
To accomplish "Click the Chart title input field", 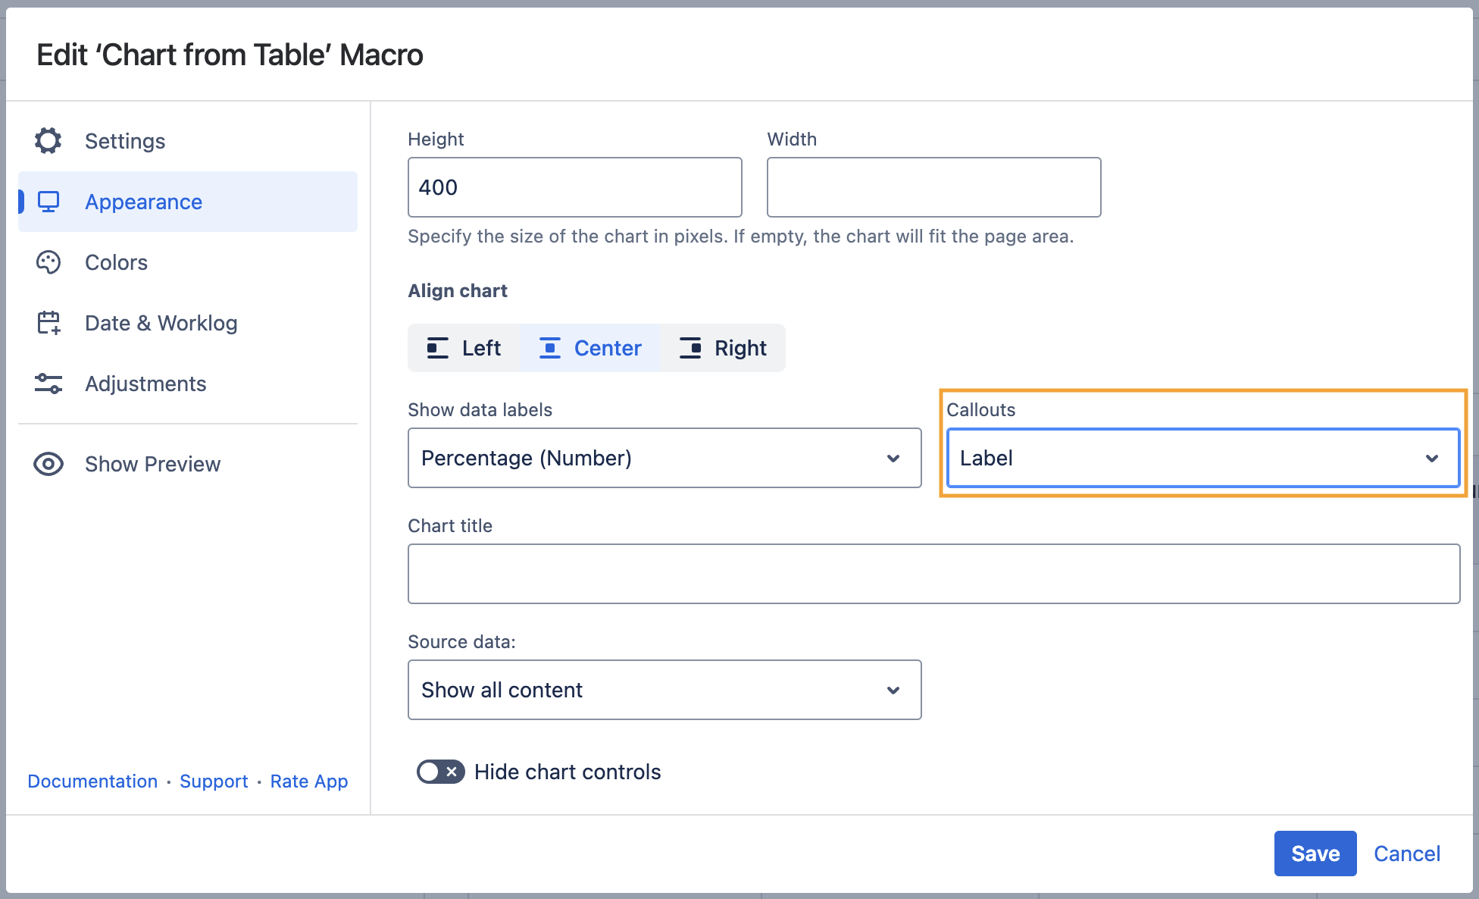I will tap(933, 574).
